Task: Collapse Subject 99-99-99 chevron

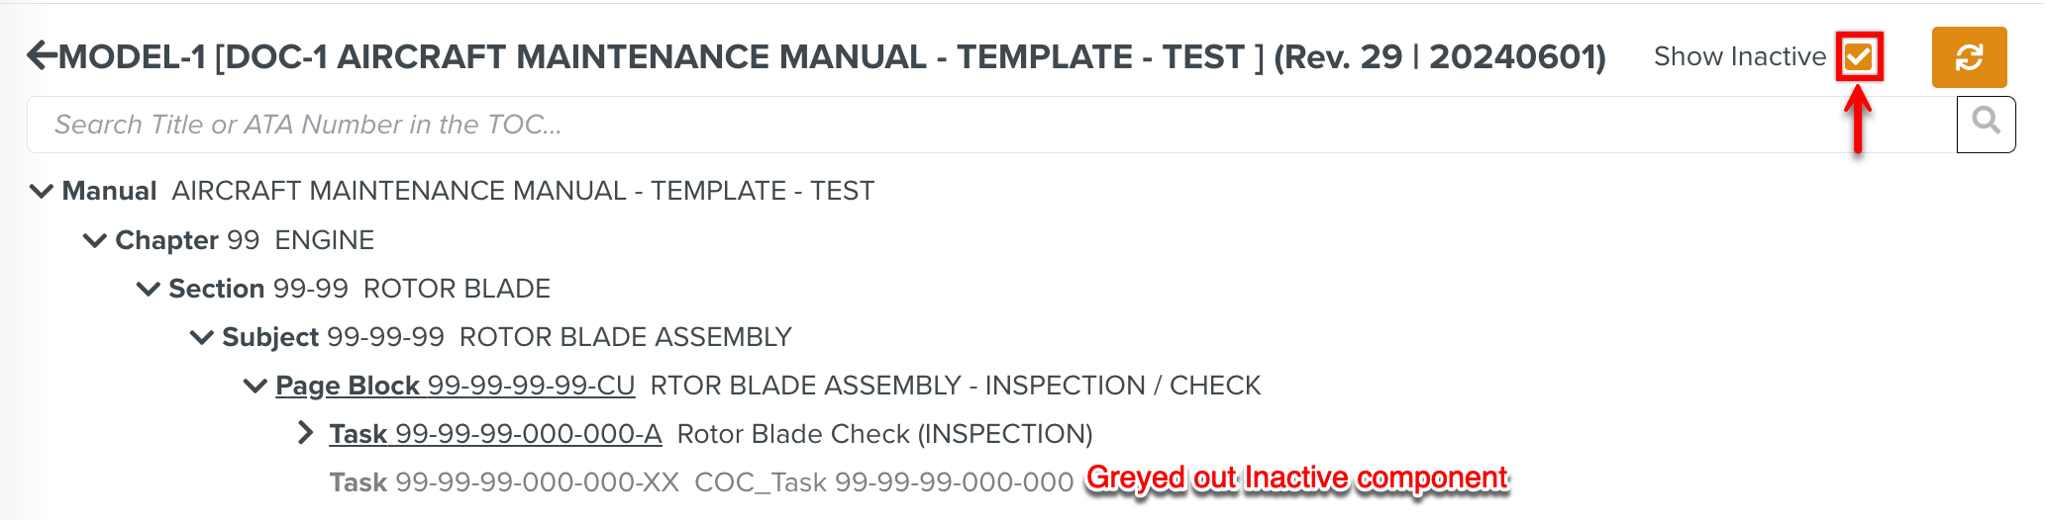Action: click(x=202, y=337)
